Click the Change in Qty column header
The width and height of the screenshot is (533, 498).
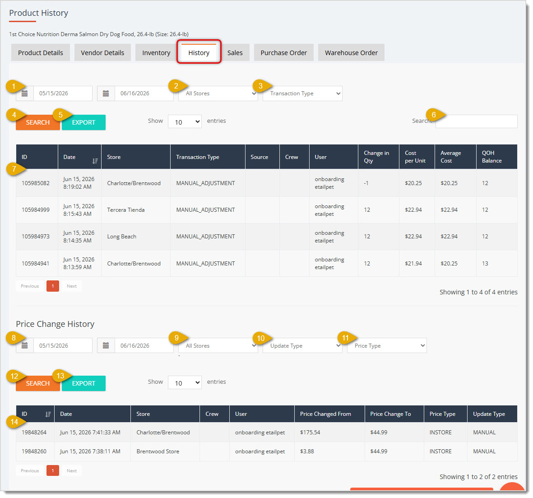pyautogui.click(x=378, y=157)
